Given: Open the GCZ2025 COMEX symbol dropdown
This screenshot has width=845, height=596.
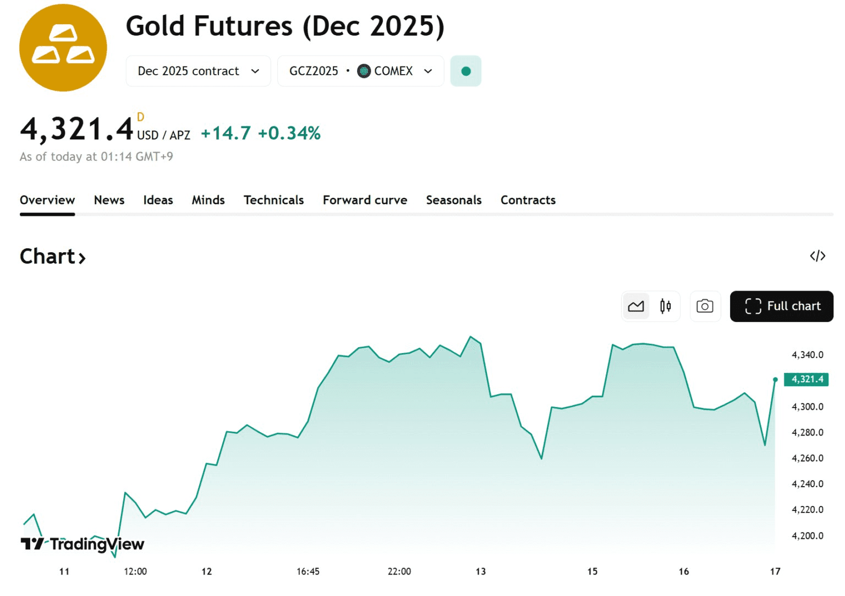Looking at the screenshot, I should [360, 71].
